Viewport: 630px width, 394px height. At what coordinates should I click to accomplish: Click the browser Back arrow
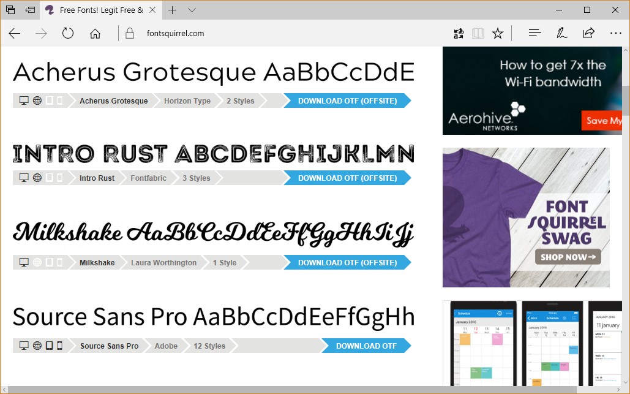click(15, 34)
